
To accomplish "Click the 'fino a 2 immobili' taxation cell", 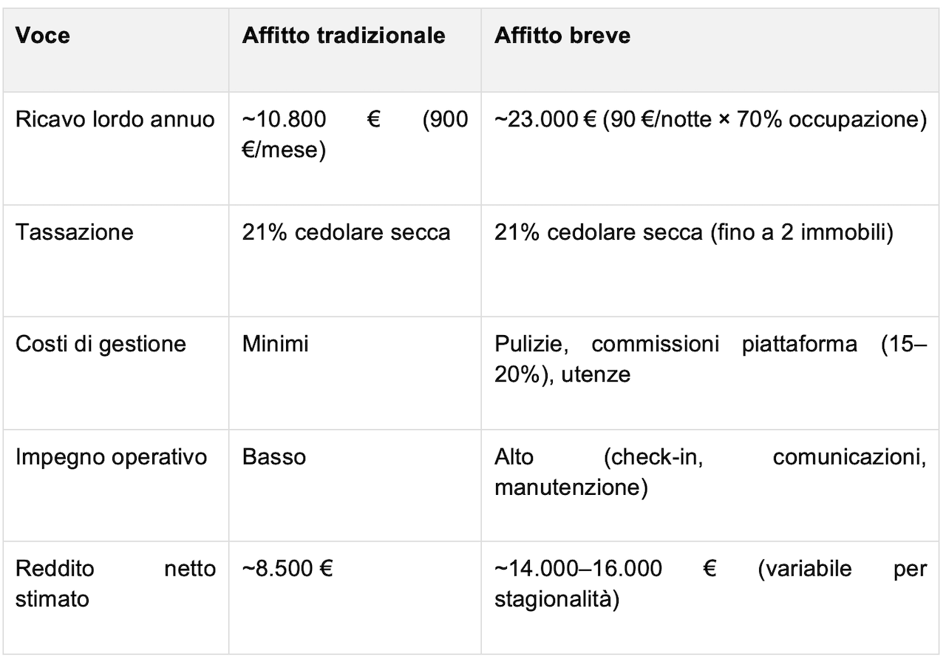I will click(711, 260).
